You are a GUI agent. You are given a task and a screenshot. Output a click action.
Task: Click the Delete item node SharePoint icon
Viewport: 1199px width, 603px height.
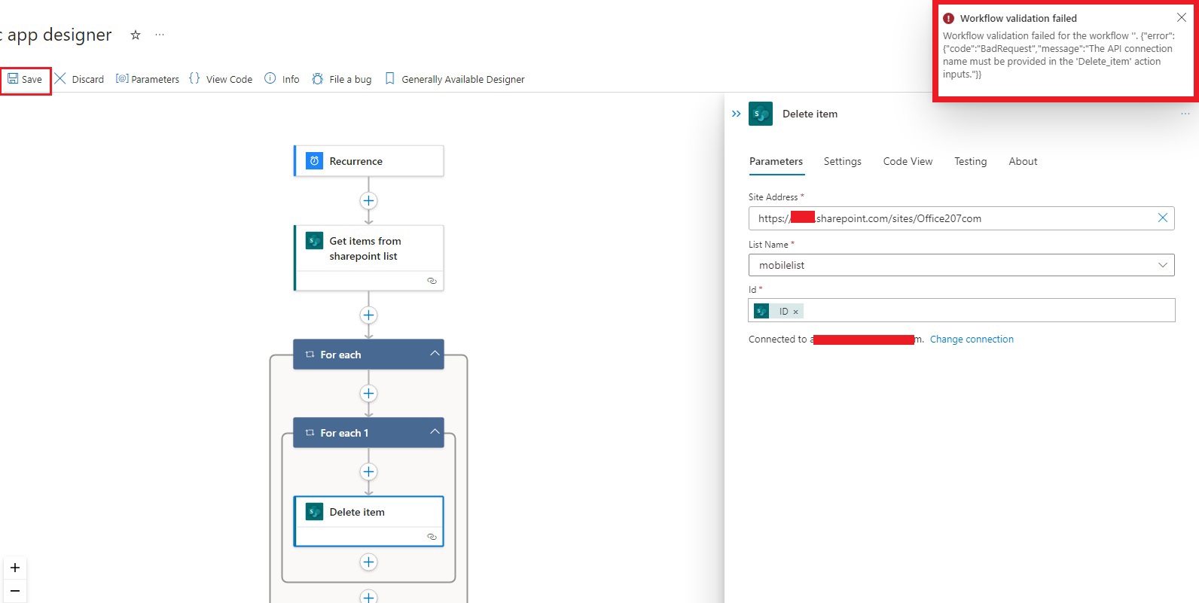(x=314, y=512)
